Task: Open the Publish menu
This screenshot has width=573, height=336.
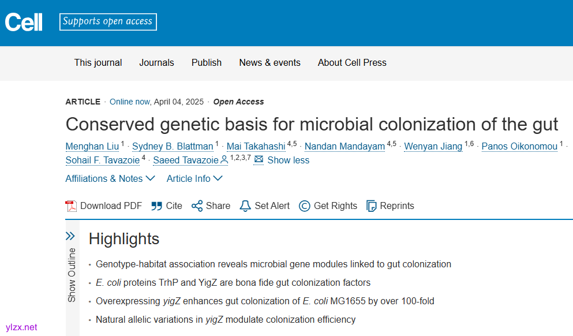Action: (207, 63)
